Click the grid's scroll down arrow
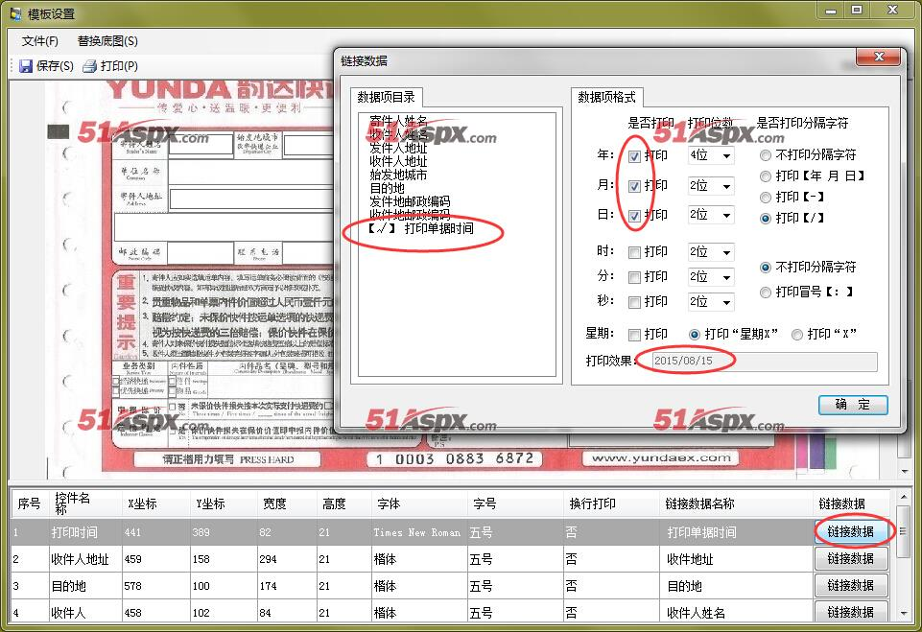922x632 pixels. (904, 613)
